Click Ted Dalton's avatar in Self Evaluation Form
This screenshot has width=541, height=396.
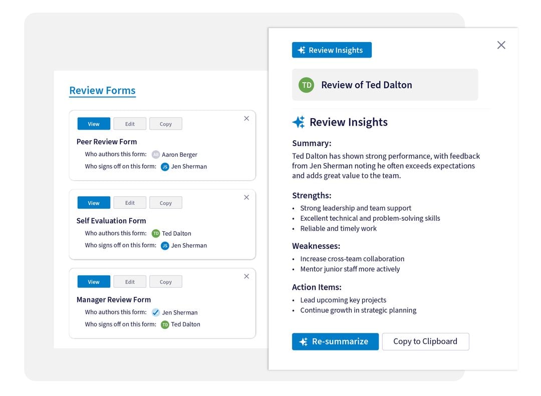(156, 233)
